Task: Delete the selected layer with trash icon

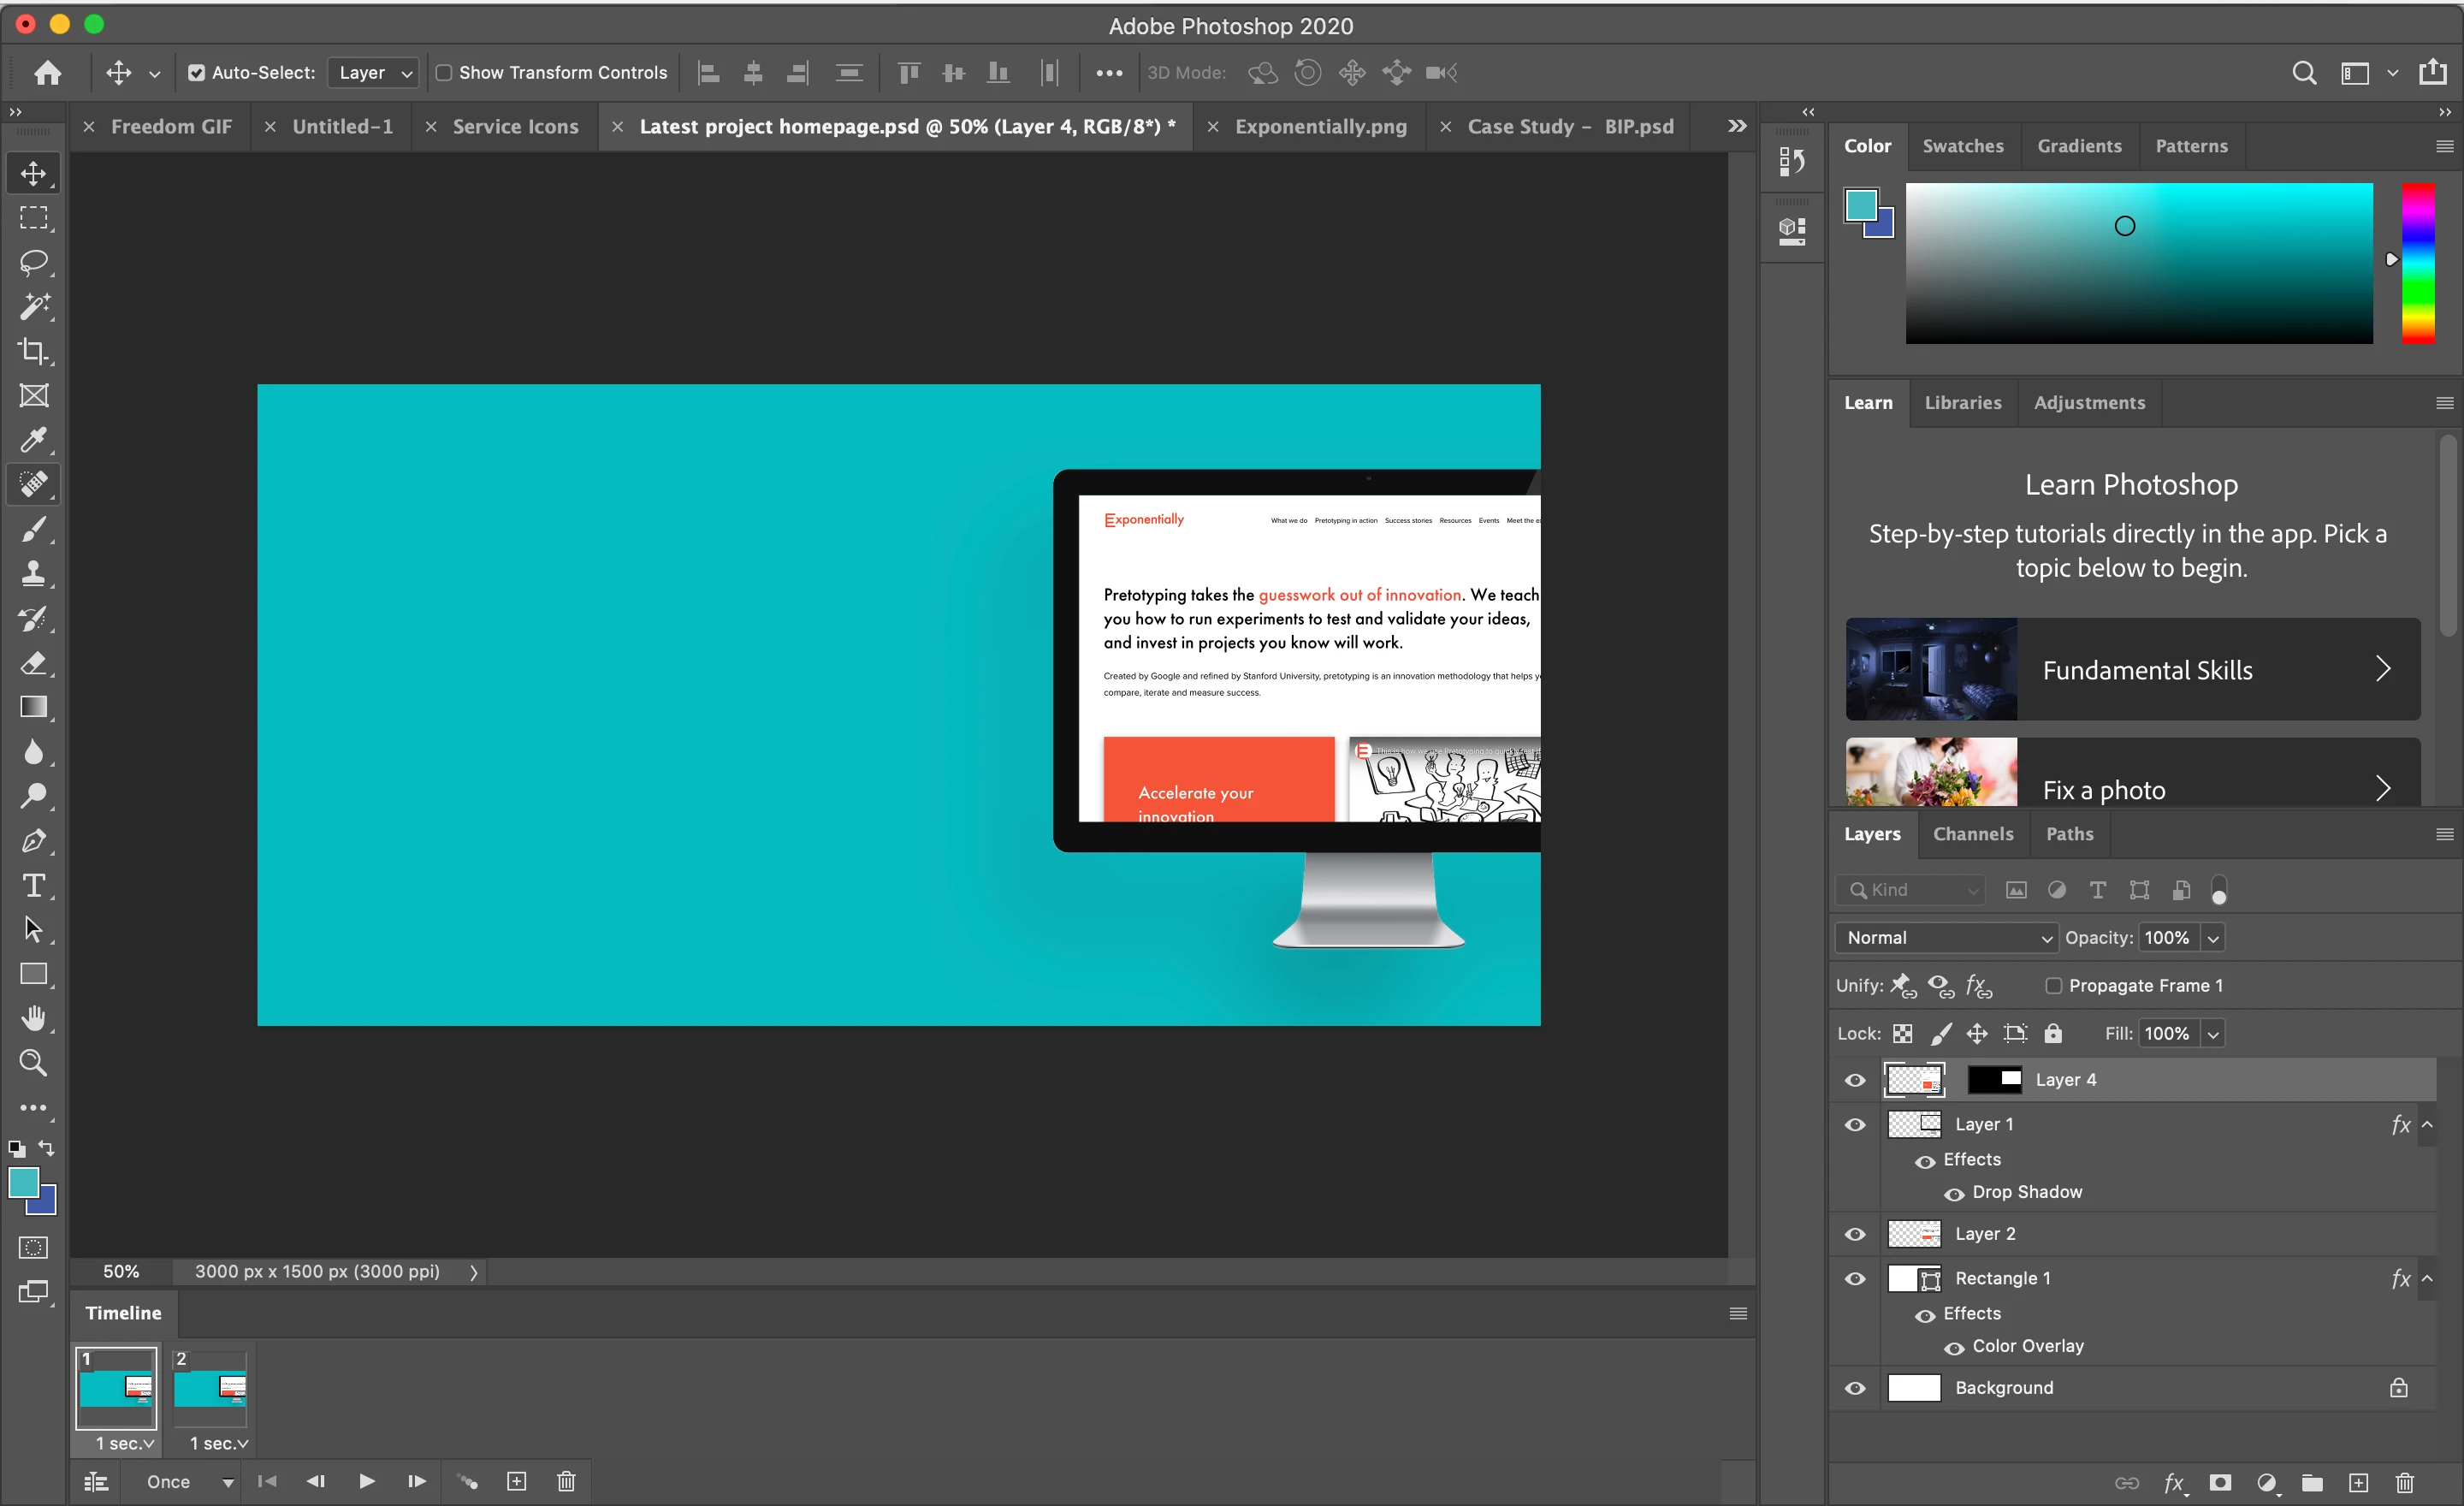Action: pyautogui.click(x=2404, y=1482)
